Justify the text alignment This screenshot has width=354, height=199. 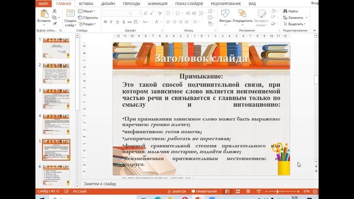[x=187, y=22]
